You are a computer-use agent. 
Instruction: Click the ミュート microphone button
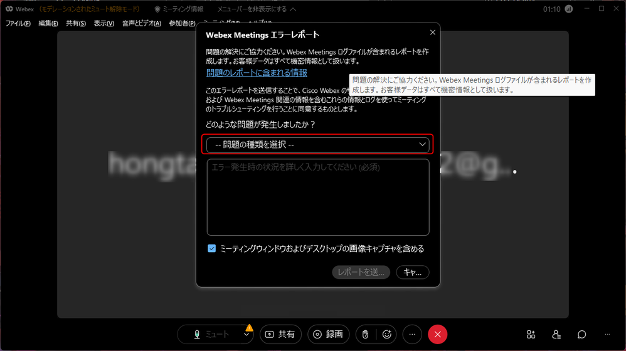[x=211, y=334]
